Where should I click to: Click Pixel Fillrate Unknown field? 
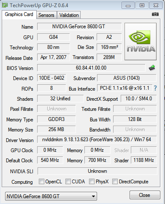[57, 109]
